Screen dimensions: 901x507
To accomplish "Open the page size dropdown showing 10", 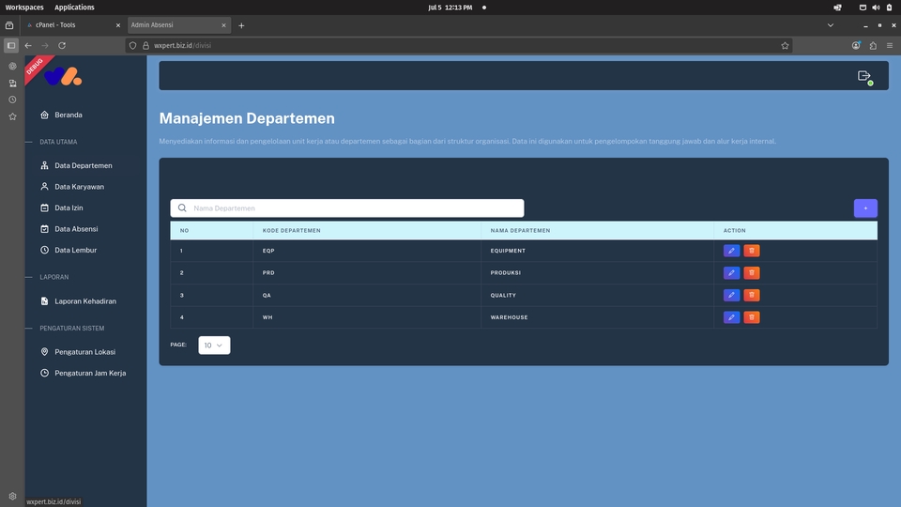I will pos(214,345).
